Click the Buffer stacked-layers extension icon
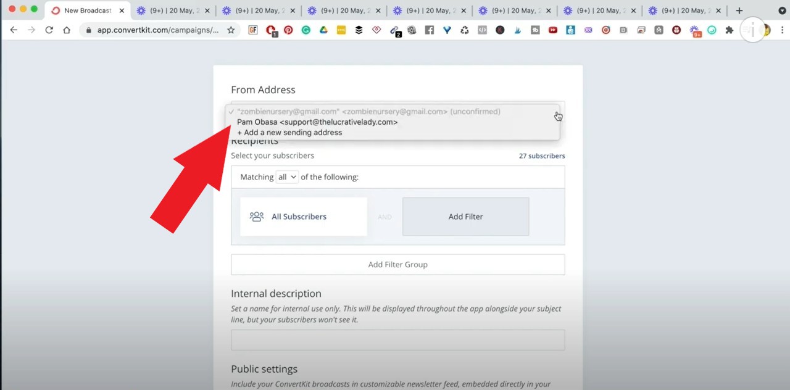The height and width of the screenshot is (390, 790). pos(358,30)
